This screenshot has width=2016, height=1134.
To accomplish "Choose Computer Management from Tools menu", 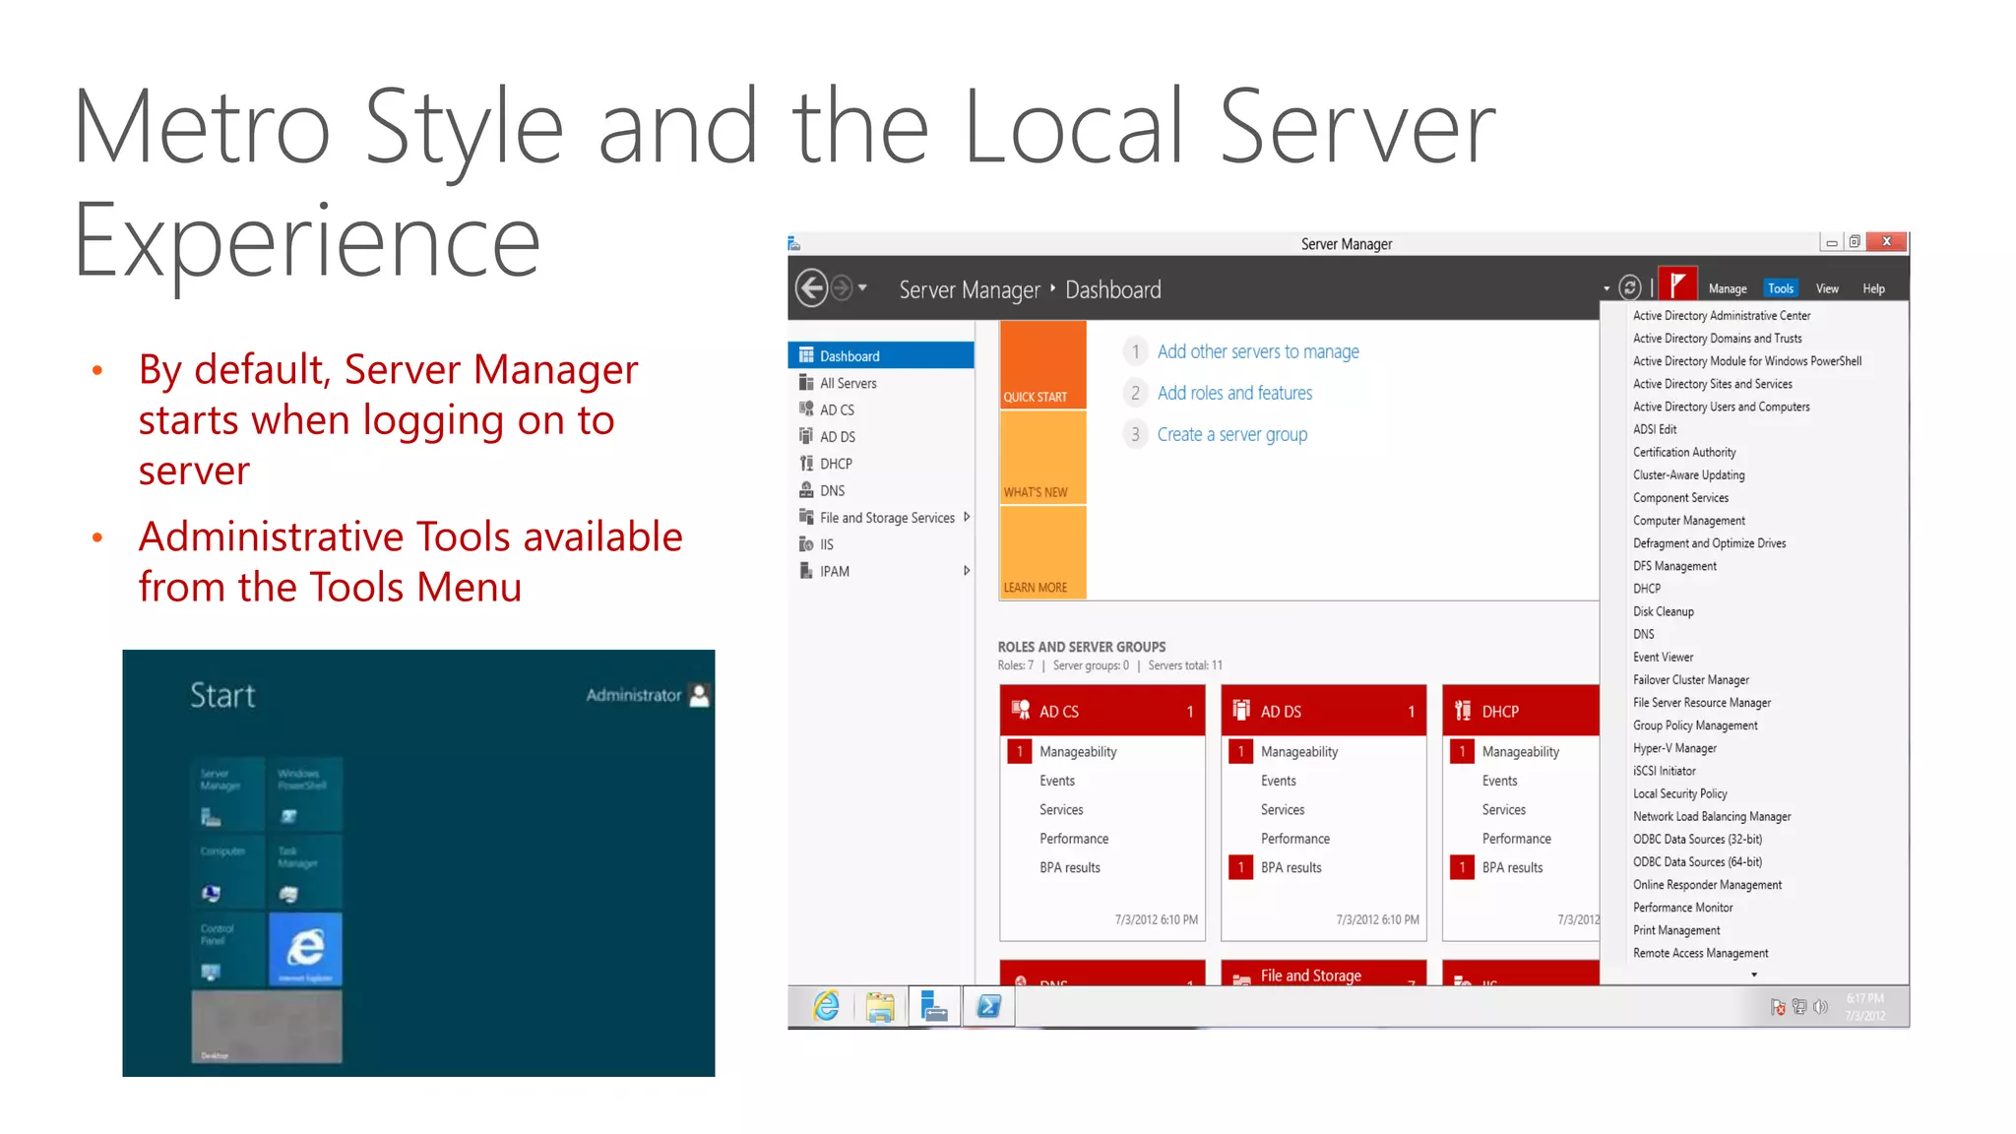I will coord(1688,521).
